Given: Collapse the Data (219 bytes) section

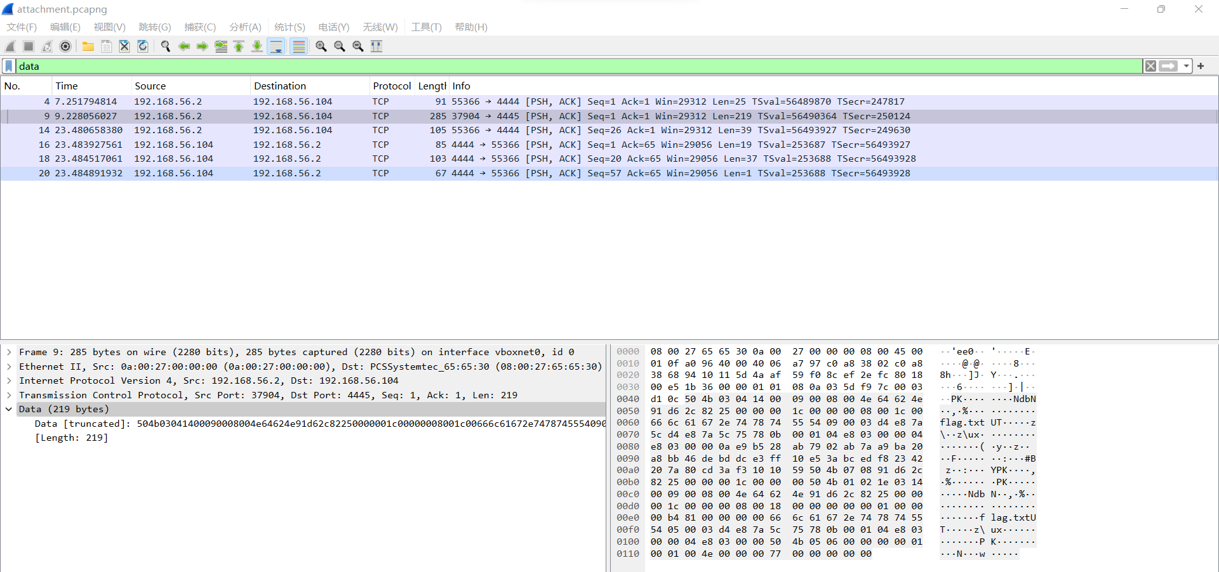Looking at the screenshot, I should [9, 409].
